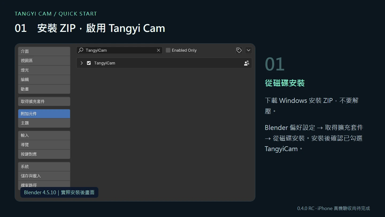Open the tag filter icon
The width and height of the screenshot is (385, 217).
[x=239, y=50]
